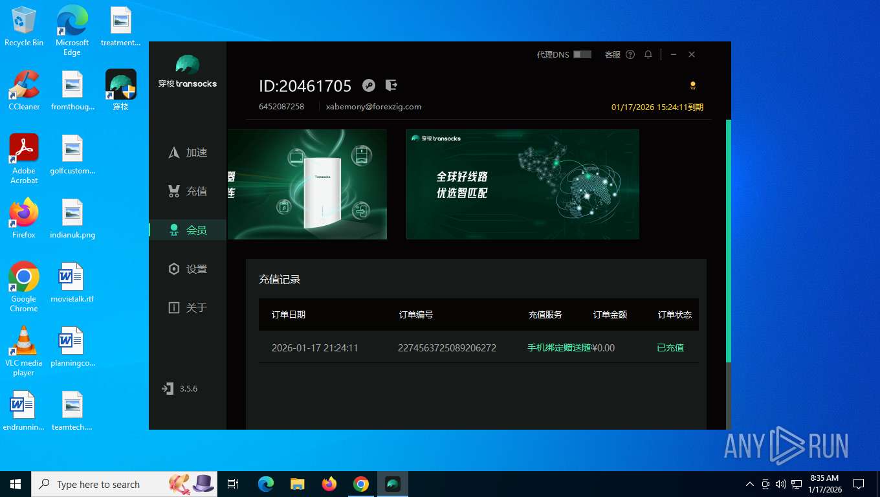Click the 订单状态 column header
This screenshot has width=880, height=497.
tap(675, 315)
